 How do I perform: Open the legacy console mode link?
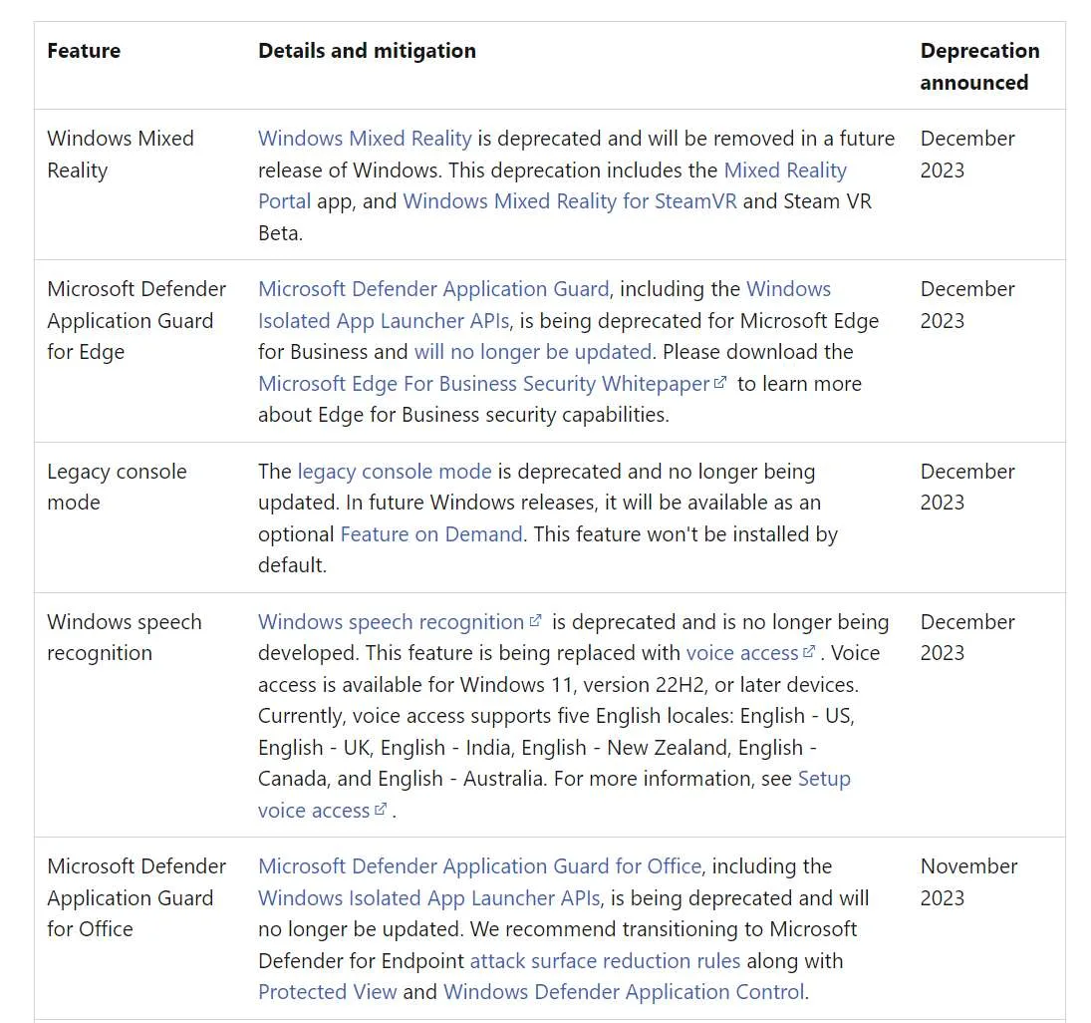pos(395,473)
